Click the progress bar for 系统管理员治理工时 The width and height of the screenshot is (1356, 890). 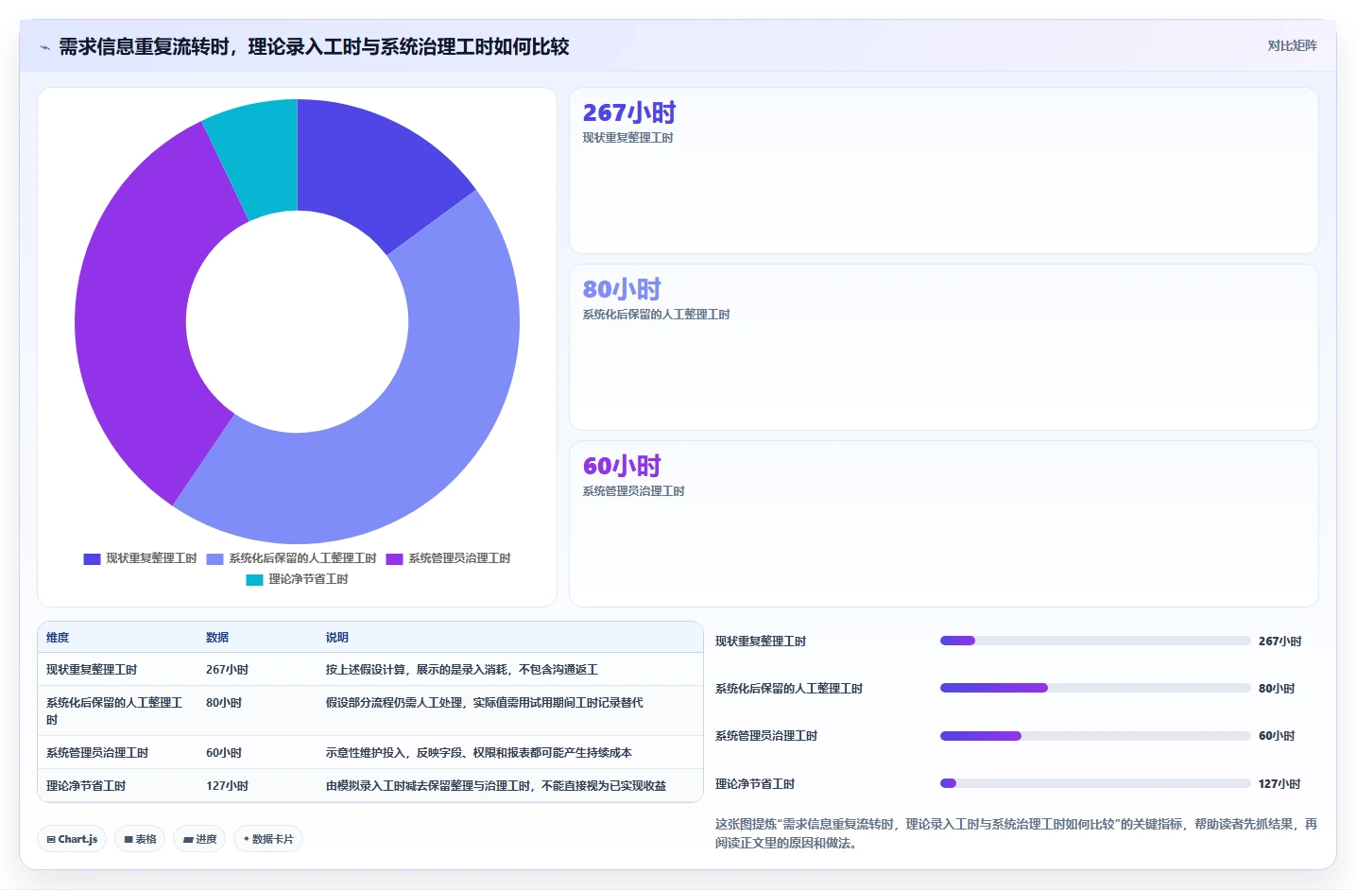tap(1095, 736)
